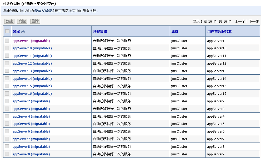The width and height of the screenshot is (261, 158).
Task: Go to next page via 下一步
Action: [x=254, y=21]
